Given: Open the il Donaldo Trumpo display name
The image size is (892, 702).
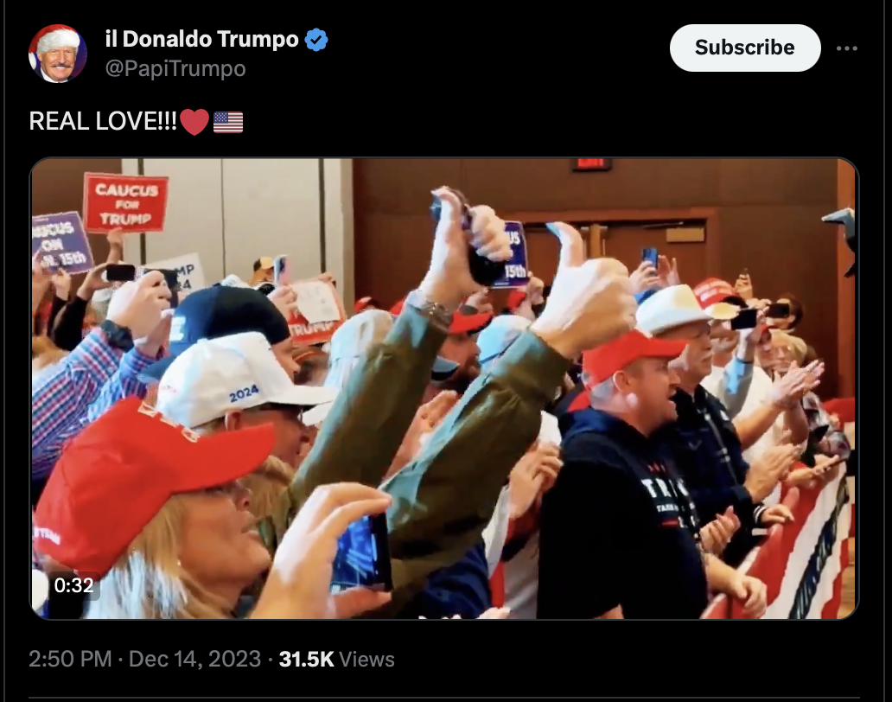Looking at the screenshot, I should click(202, 39).
